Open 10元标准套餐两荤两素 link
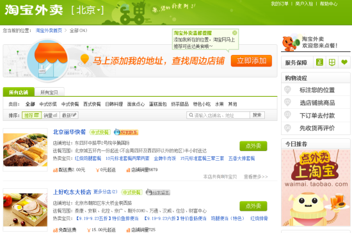 click(127, 159)
